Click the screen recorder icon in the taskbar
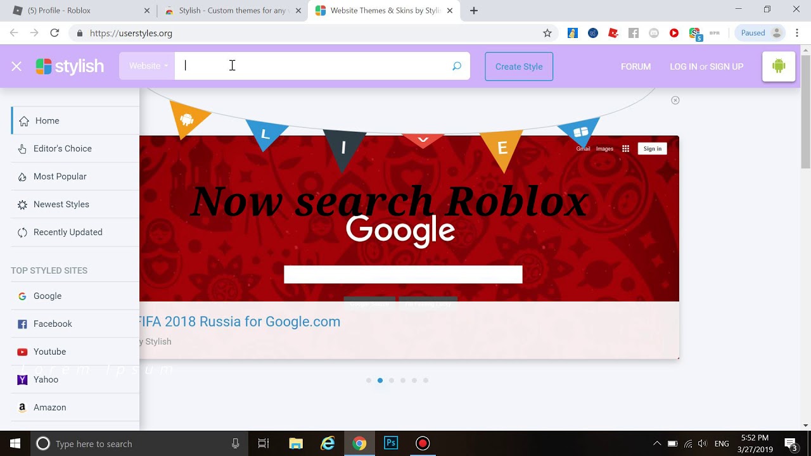Image resolution: width=811 pixels, height=456 pixels. pos(423,443)
